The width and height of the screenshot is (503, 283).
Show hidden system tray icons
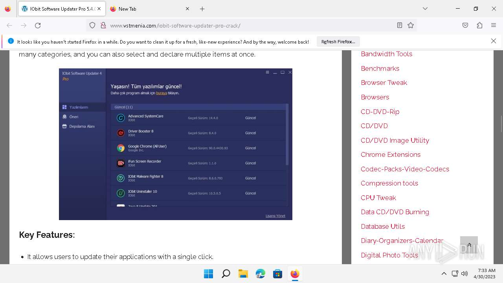click(444, 274)
